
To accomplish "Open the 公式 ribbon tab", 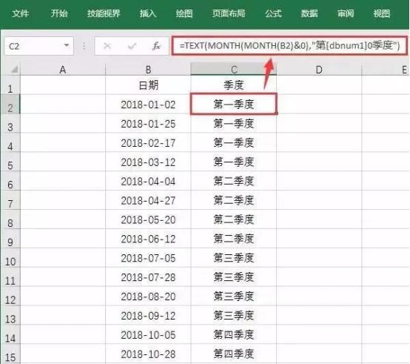I will click(x=273, y=13).
